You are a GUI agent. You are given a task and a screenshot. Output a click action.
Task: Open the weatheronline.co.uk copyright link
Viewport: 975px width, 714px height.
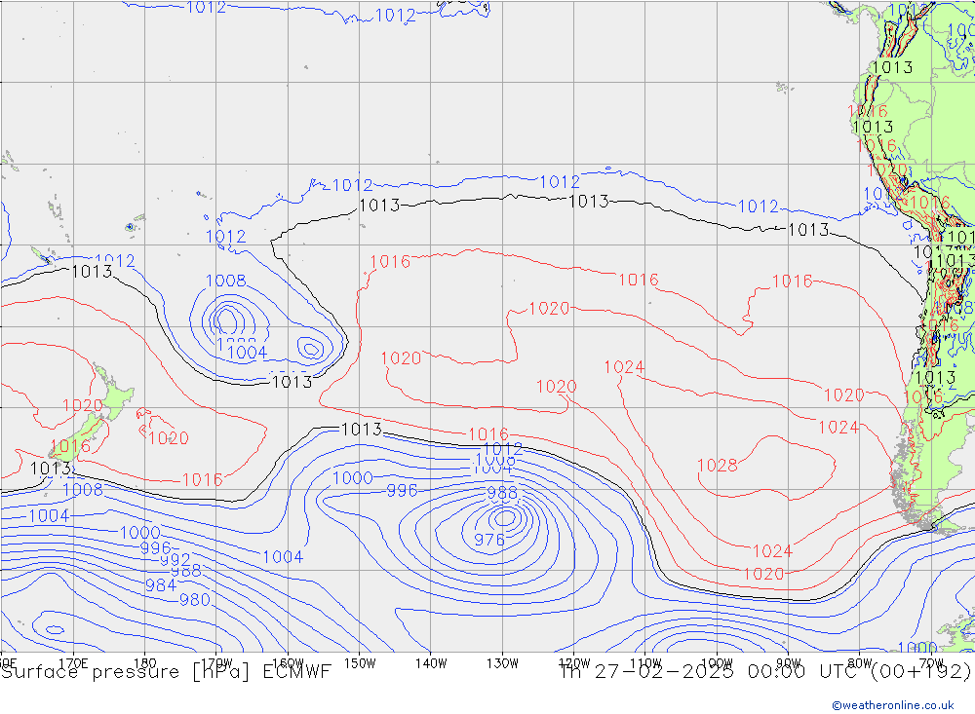[892, 704]
